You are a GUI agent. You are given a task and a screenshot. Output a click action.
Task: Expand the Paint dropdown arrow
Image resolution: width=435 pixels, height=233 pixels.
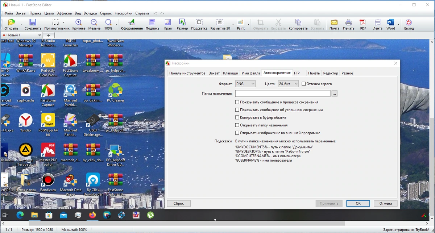pyautogui.click(x=248, y=25)
